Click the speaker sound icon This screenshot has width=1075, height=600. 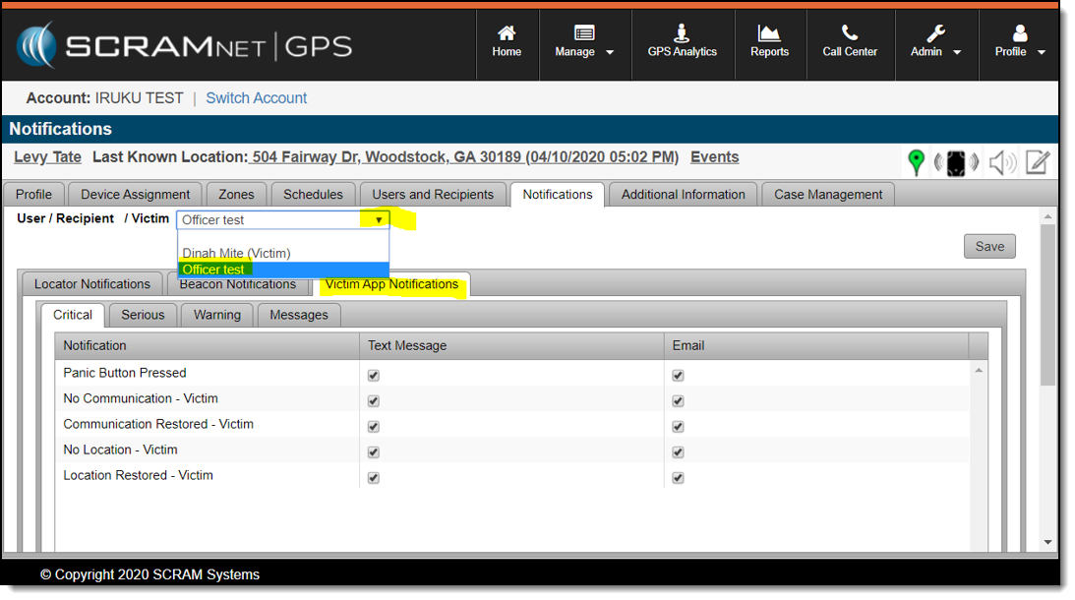pyautogui.click(x=1002, y=163)
